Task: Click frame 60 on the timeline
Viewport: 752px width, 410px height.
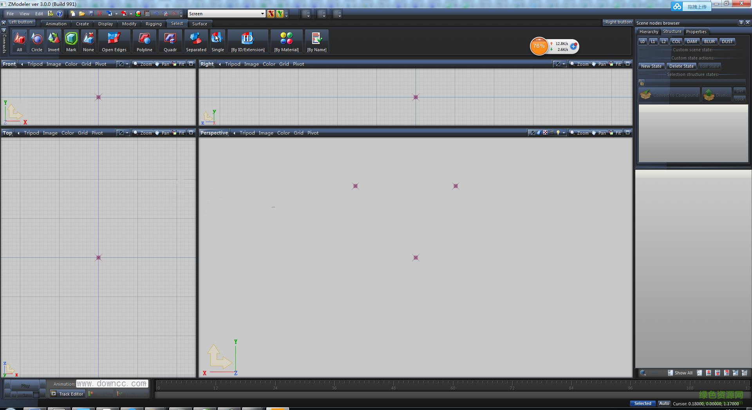Action: [453, 388]
